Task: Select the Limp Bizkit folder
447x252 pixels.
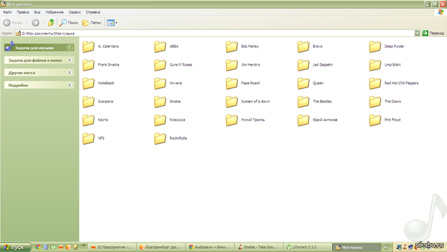Action: tap(384, 65)
